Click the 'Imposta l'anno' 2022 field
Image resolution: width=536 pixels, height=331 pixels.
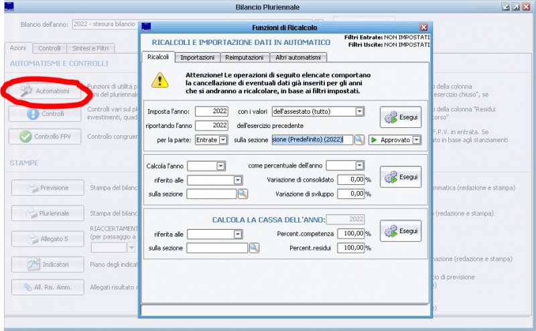click(x=212, y=111)
